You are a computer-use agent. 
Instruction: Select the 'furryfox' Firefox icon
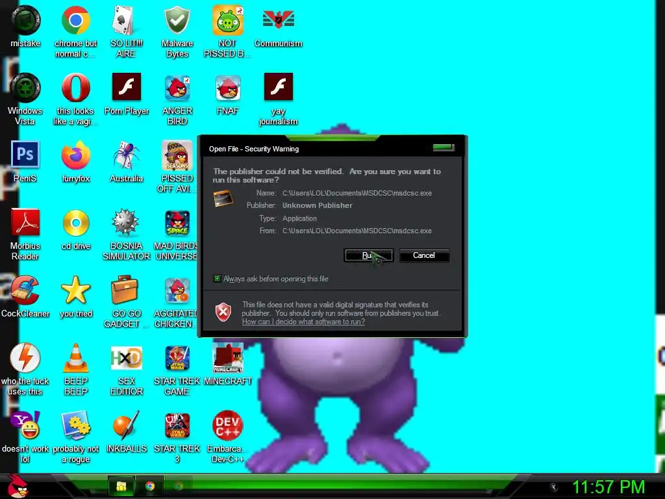75,155
